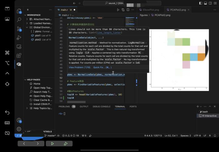This screenshot has height=152, width=219.
Task: Switch to the ElbowPlot.png editor tab
Action: point(151,10)
